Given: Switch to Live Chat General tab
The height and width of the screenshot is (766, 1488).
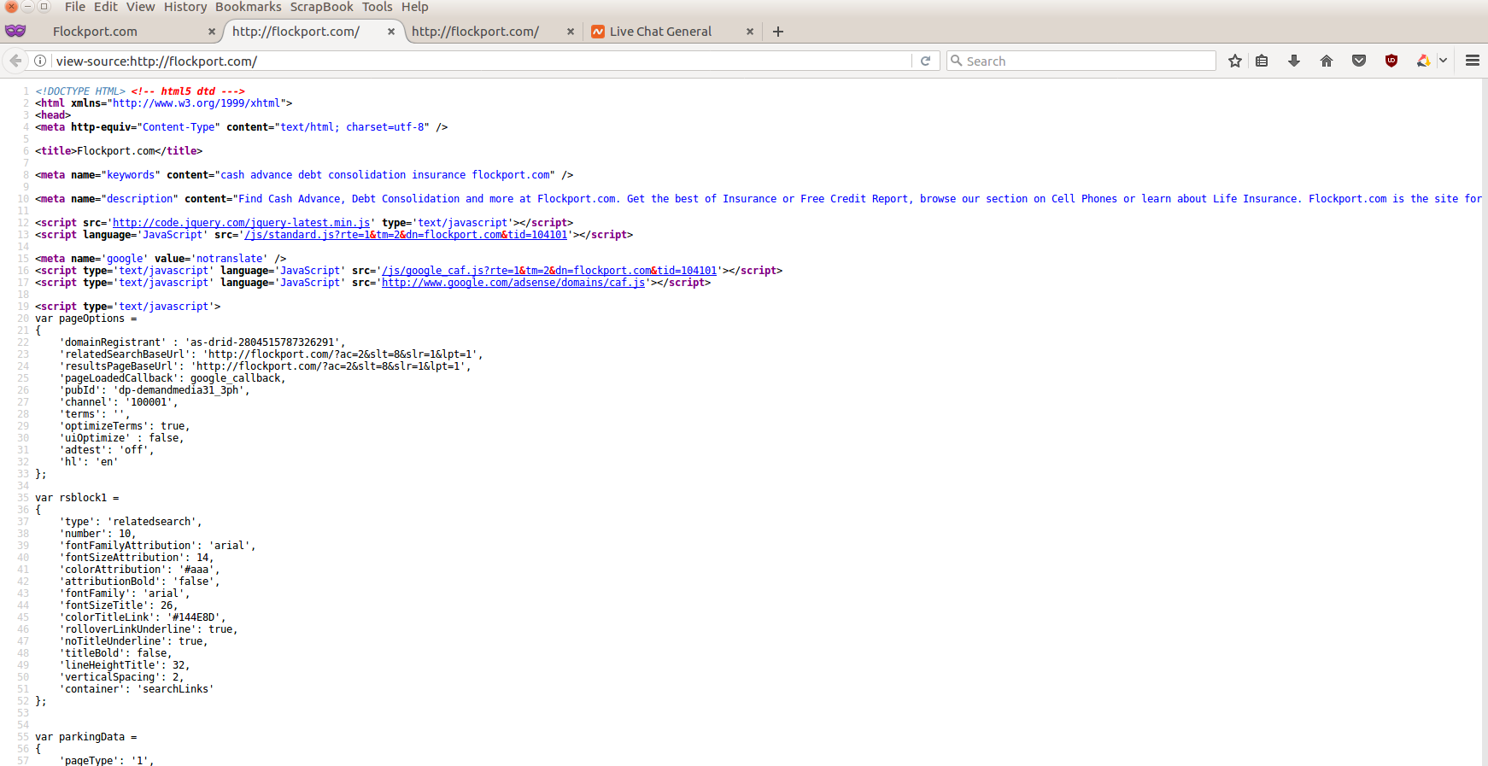Looking at the screenshot, I should [x=660, y=32].
